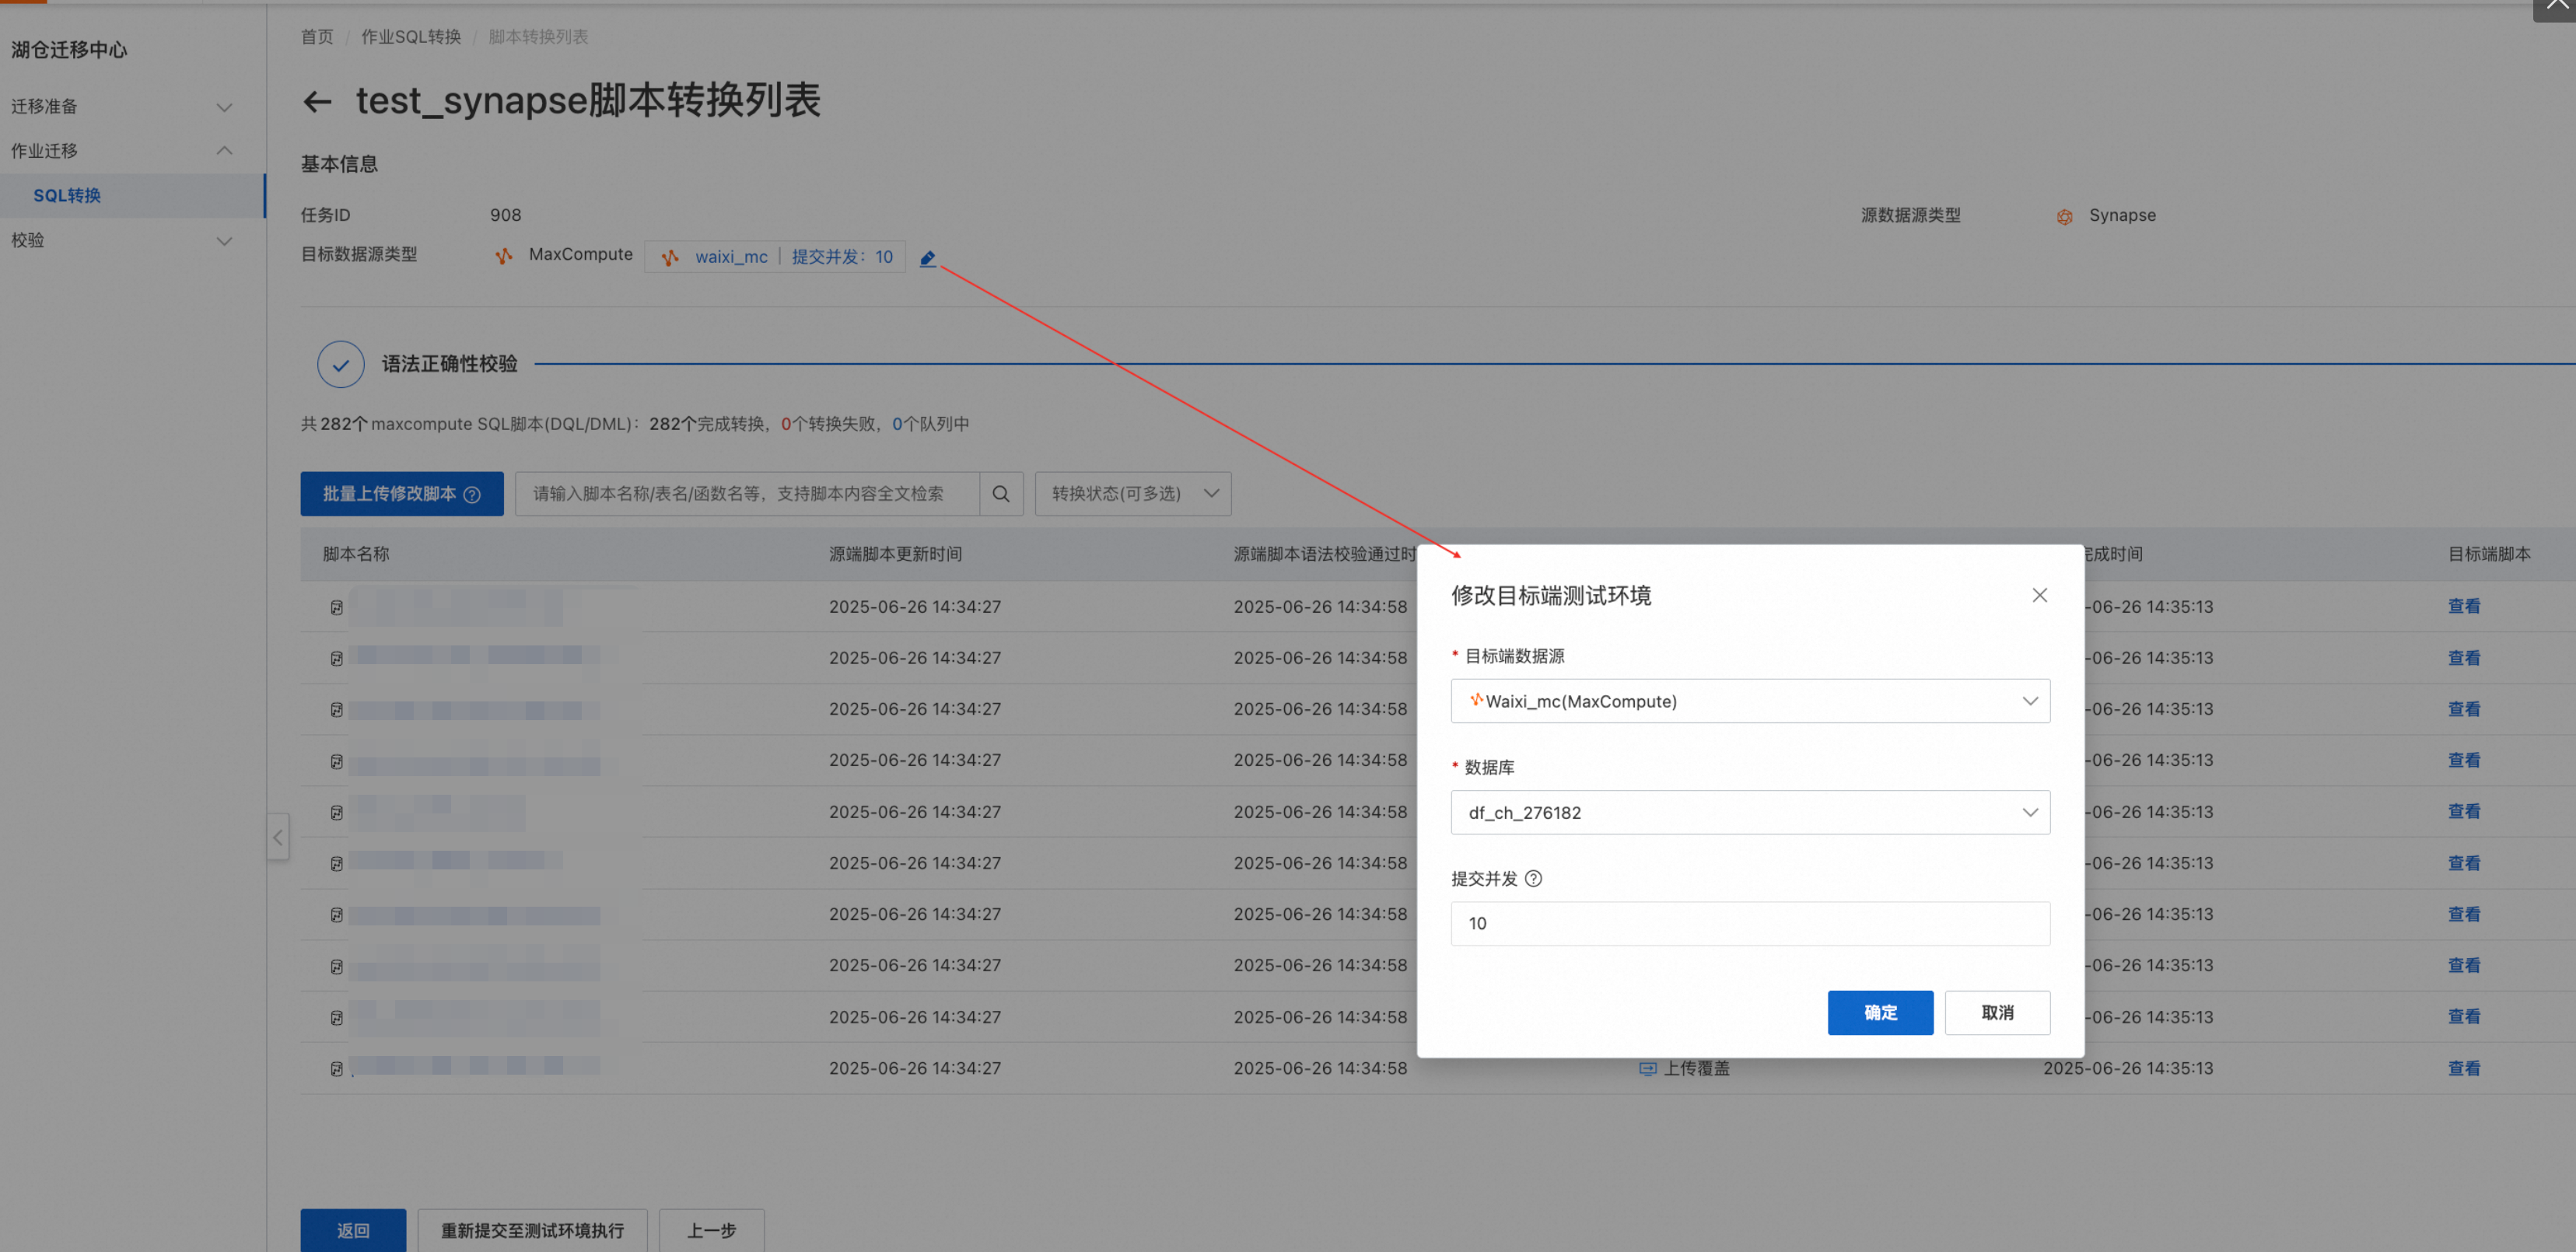Open the 转换状态(可多选) filter dropdown

(x=1132, y=494)
